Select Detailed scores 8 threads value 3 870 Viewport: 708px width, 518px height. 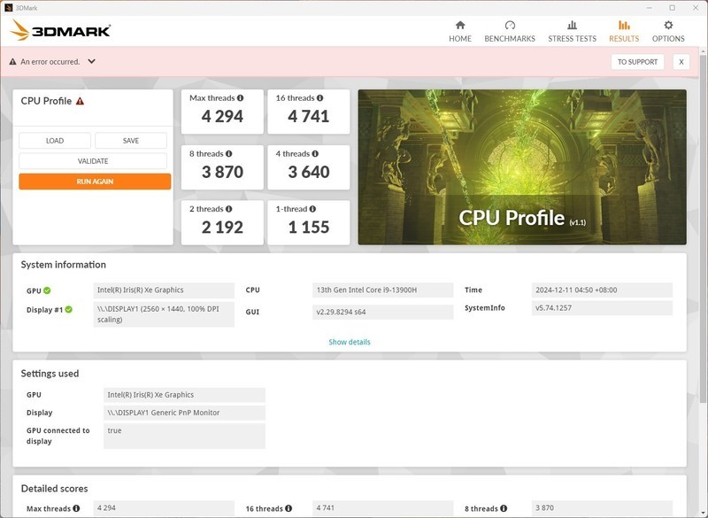(x=602, y=507)
